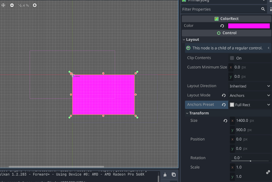Open the Anchors Preset Full Rect dropdown

[250, 105]
